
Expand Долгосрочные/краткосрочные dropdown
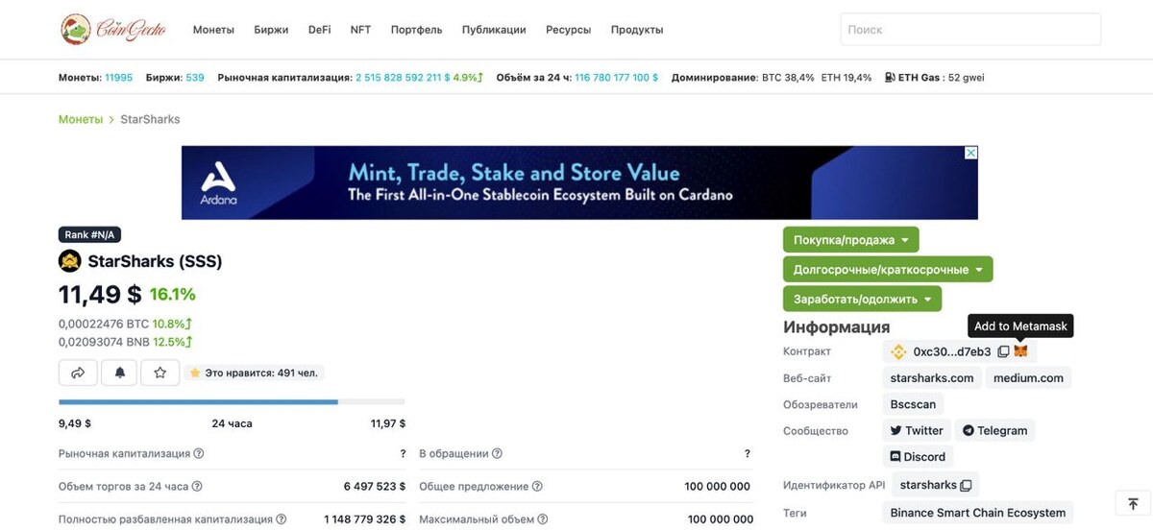point(888,270)
